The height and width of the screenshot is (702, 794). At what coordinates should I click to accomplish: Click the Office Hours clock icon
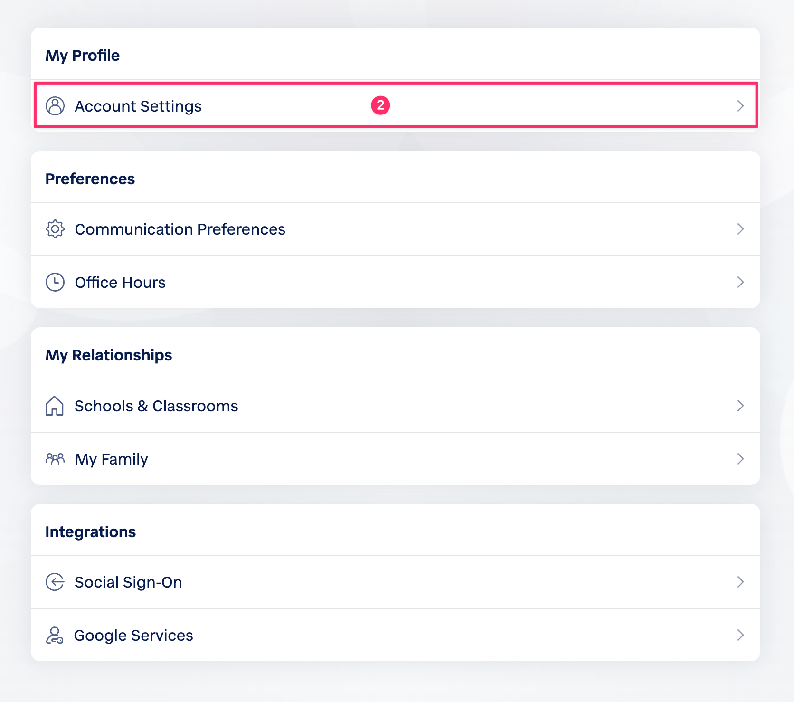55,282
